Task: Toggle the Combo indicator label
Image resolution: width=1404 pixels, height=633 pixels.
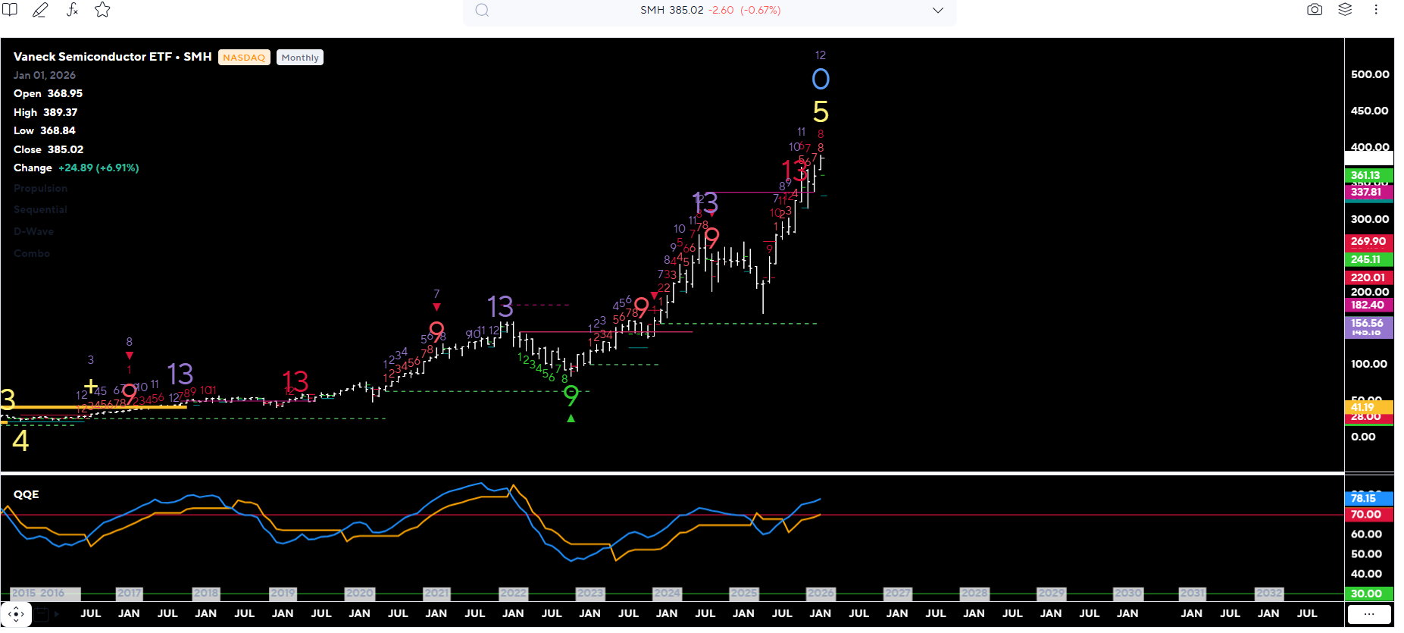Action: 32,253
